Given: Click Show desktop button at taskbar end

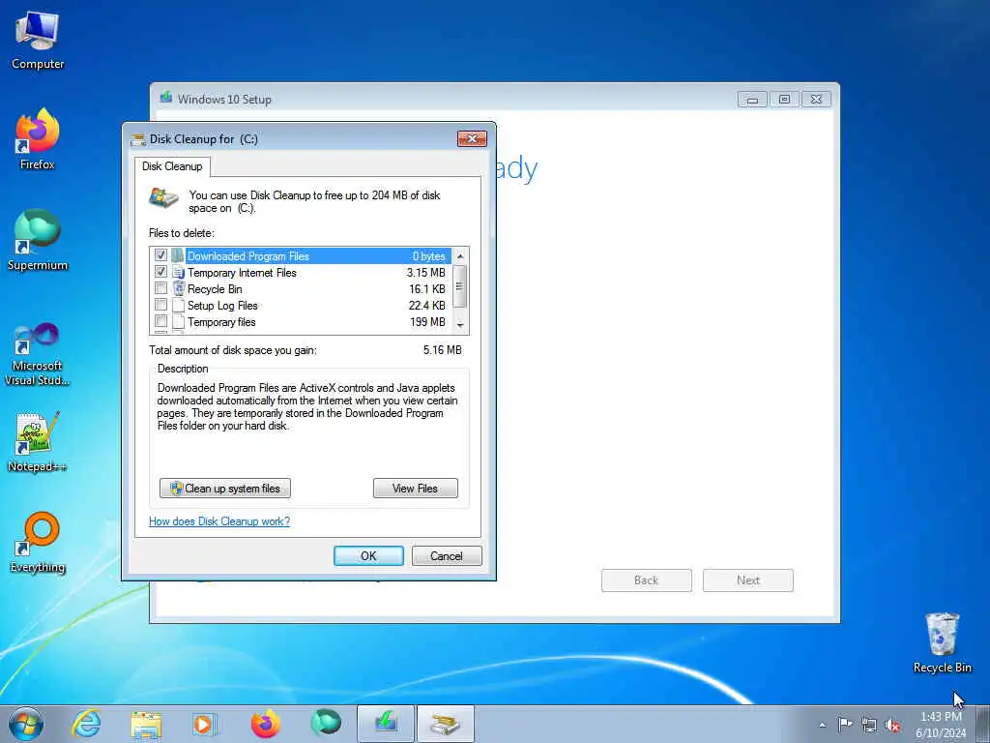Looking at the screenshot, I should click(983, 724).
